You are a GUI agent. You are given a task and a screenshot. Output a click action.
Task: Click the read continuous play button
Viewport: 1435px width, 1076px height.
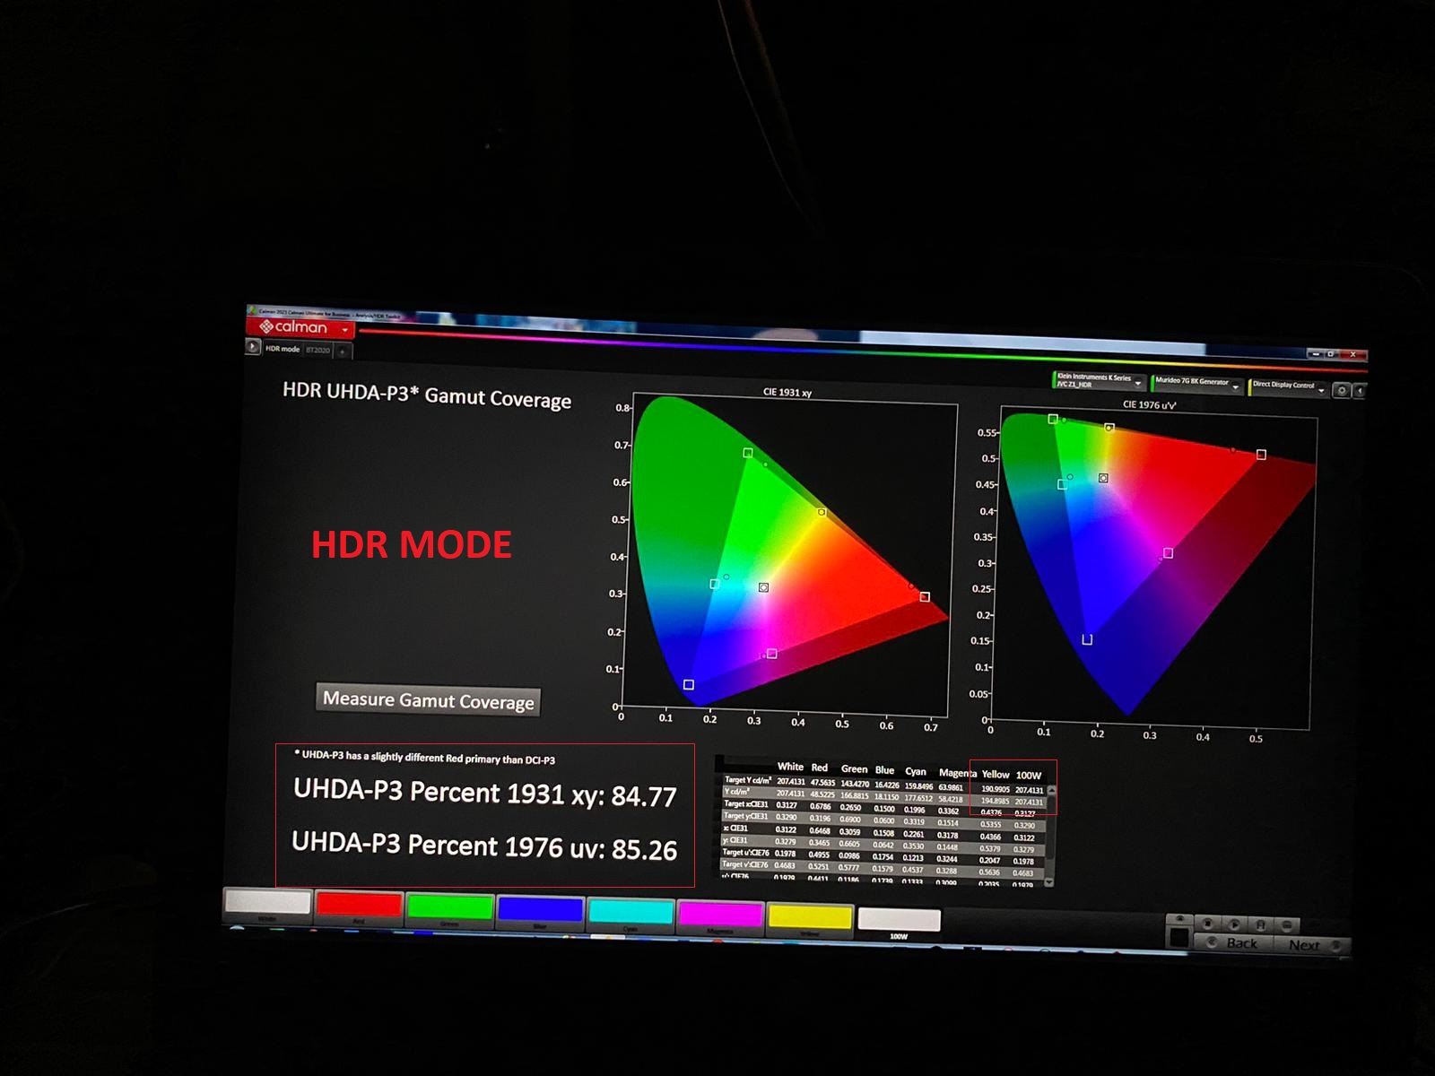click(x=1234, y=924)
